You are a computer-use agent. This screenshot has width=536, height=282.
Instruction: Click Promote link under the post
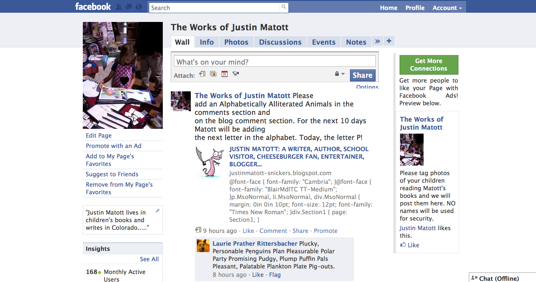pos(326,231)
